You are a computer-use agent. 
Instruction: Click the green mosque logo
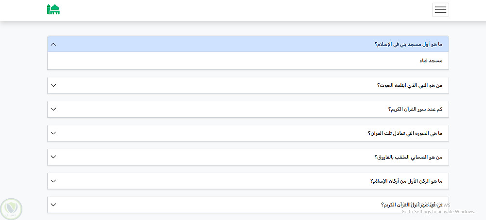pos(53,9)
